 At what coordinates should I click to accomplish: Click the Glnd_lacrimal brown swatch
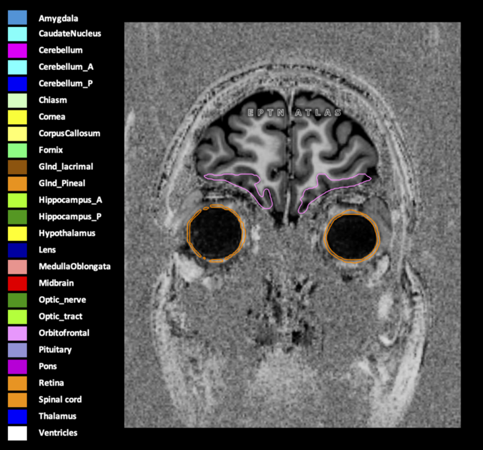[17, 167]
